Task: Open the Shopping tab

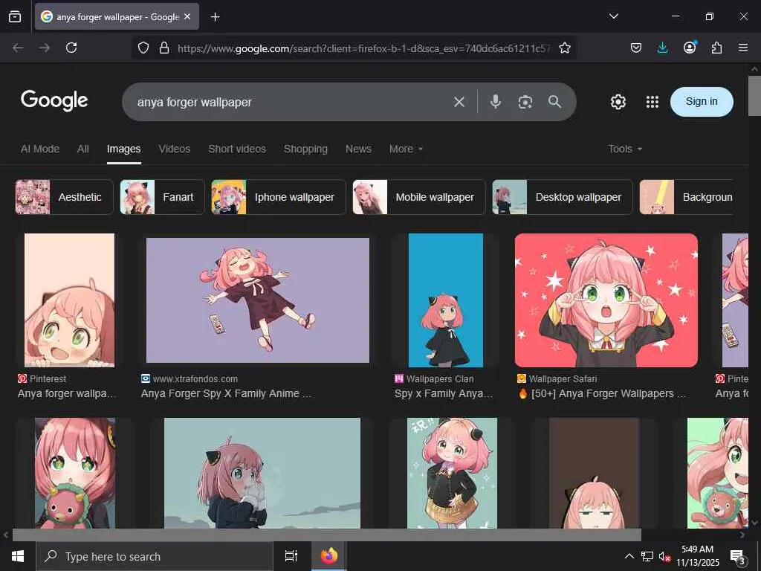Action: [x=305, y=149]
